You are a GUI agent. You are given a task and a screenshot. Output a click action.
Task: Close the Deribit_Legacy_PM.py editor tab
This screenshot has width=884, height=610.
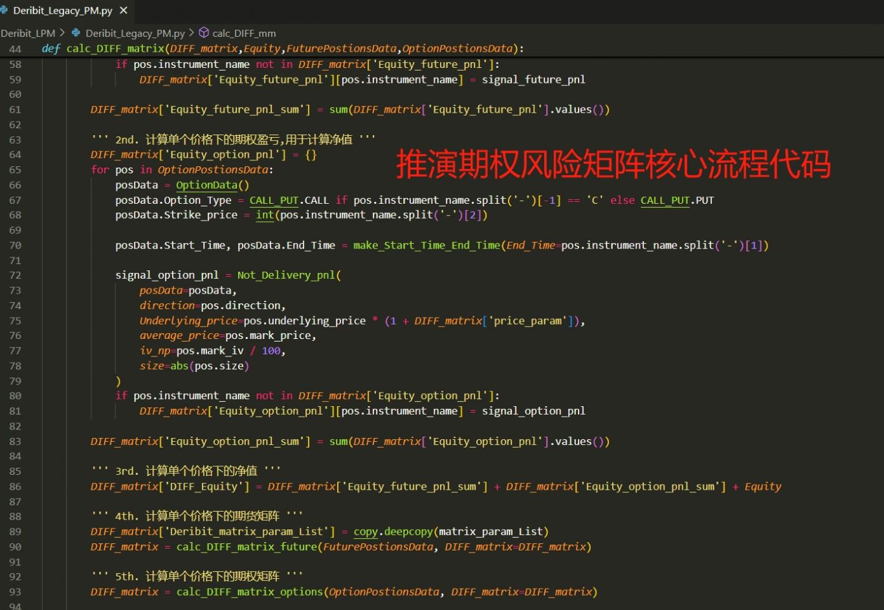pyautogui.click(x=123, y=10)
